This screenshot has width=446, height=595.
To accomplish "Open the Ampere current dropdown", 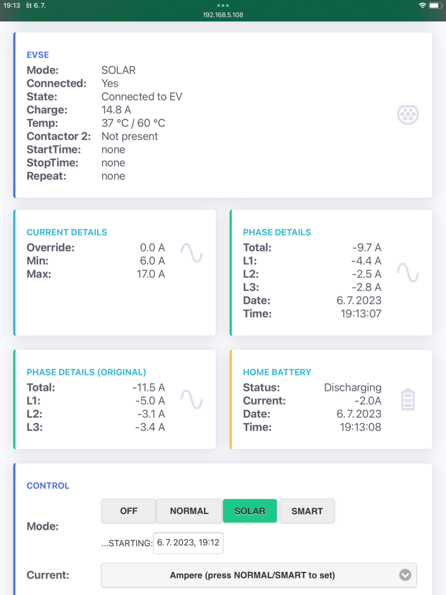I will pos(253,575).
